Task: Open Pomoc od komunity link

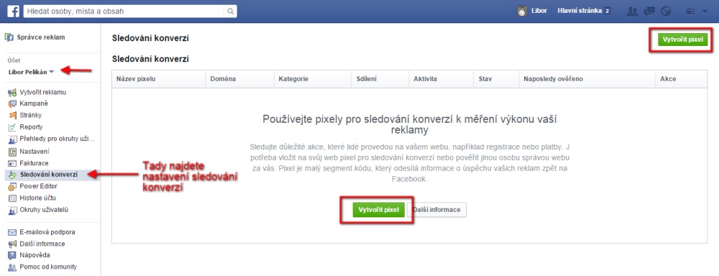Action: [48, 267]
